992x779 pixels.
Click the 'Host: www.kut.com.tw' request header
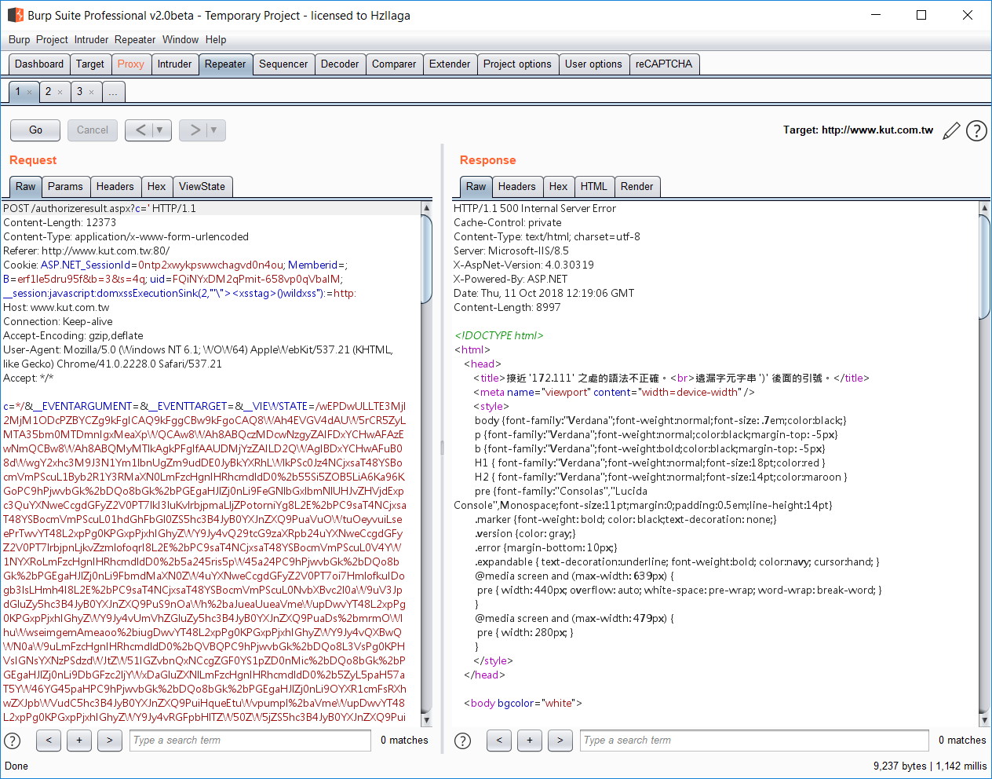[x=56, y=308]
